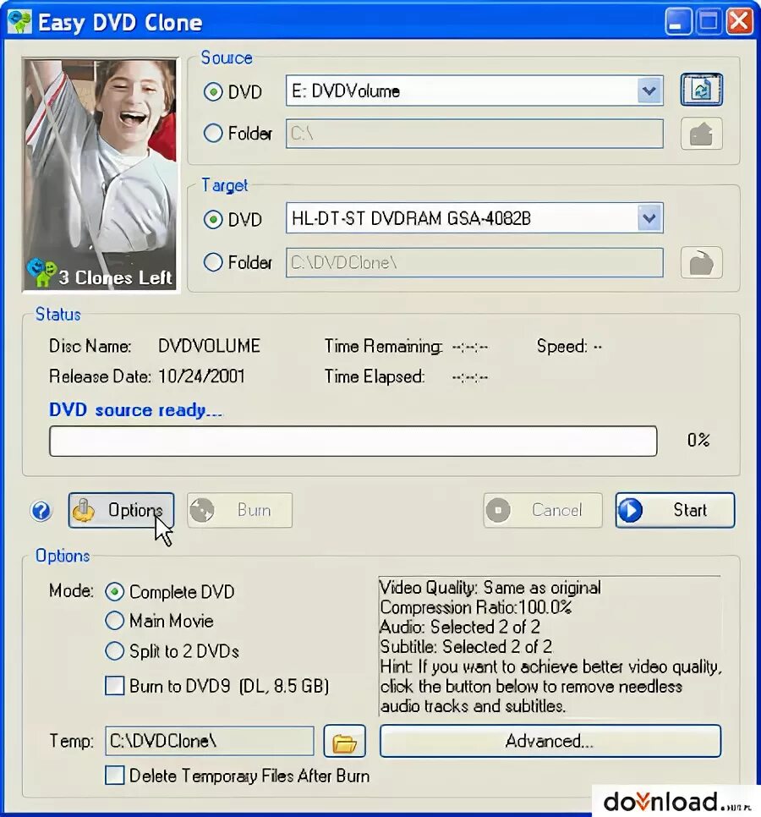Click the E: DVDVolume source text
This screenshot has height=817, width=761.
[x=345, y=91]
